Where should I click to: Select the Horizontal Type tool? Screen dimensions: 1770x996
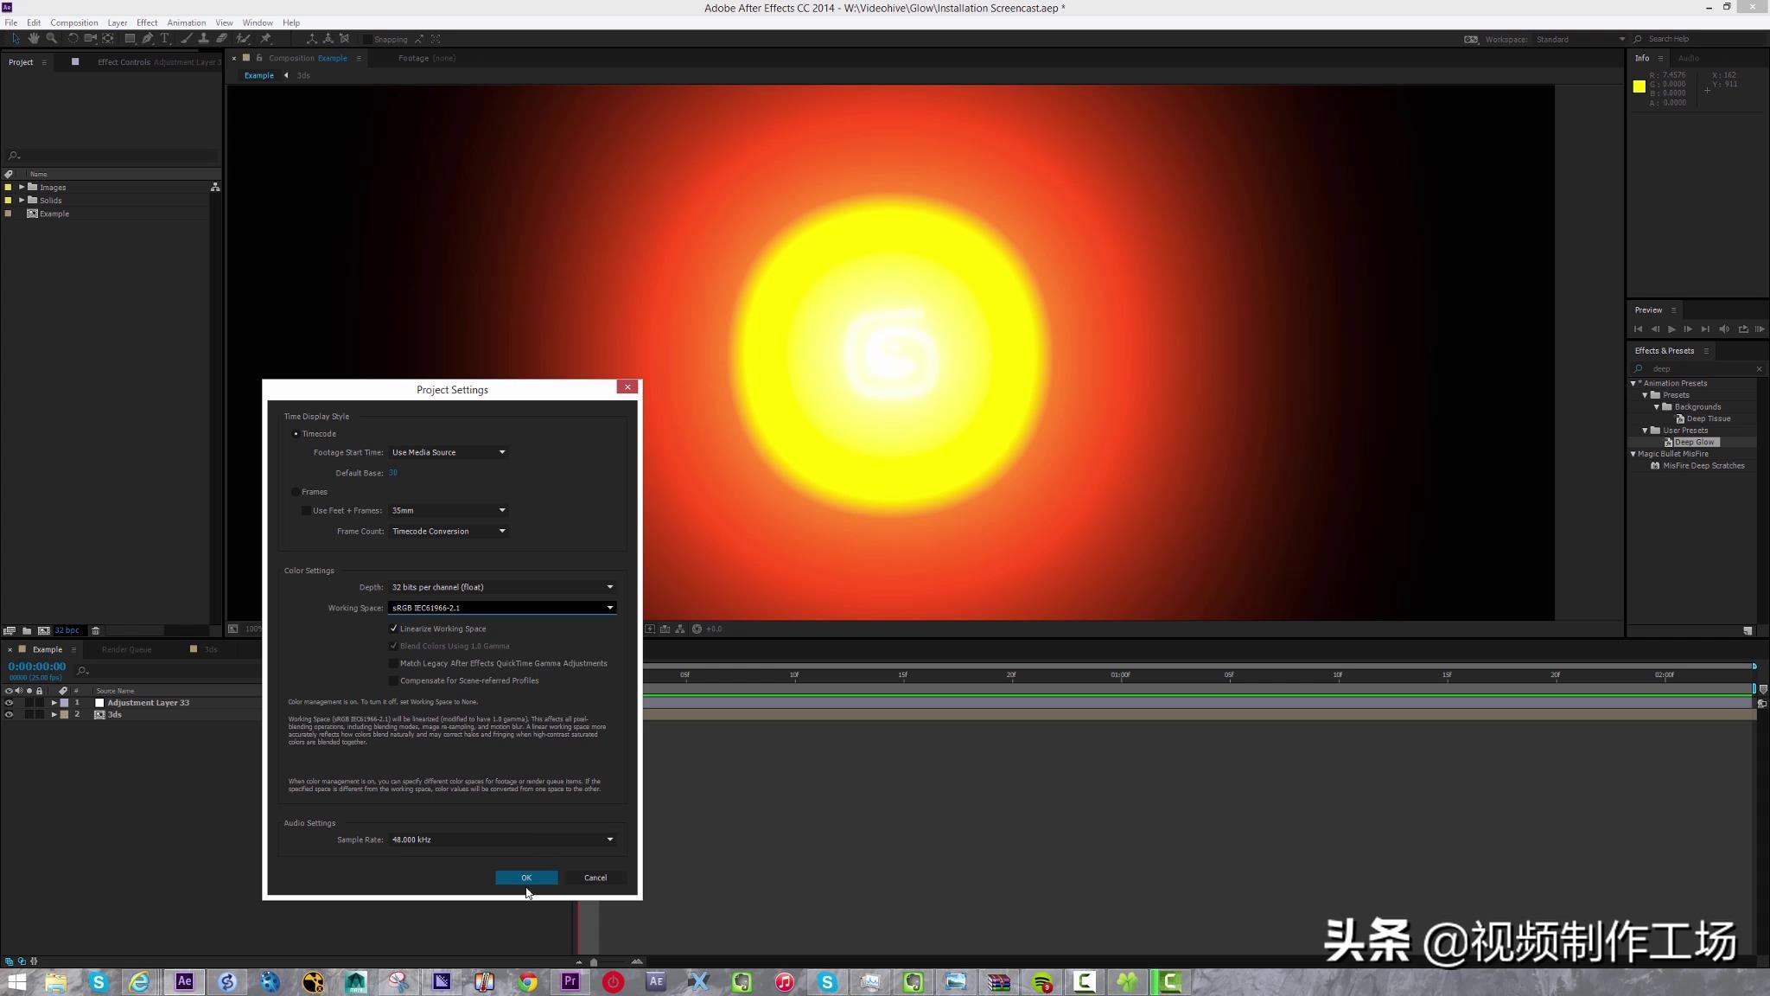[x=165, y=38]
